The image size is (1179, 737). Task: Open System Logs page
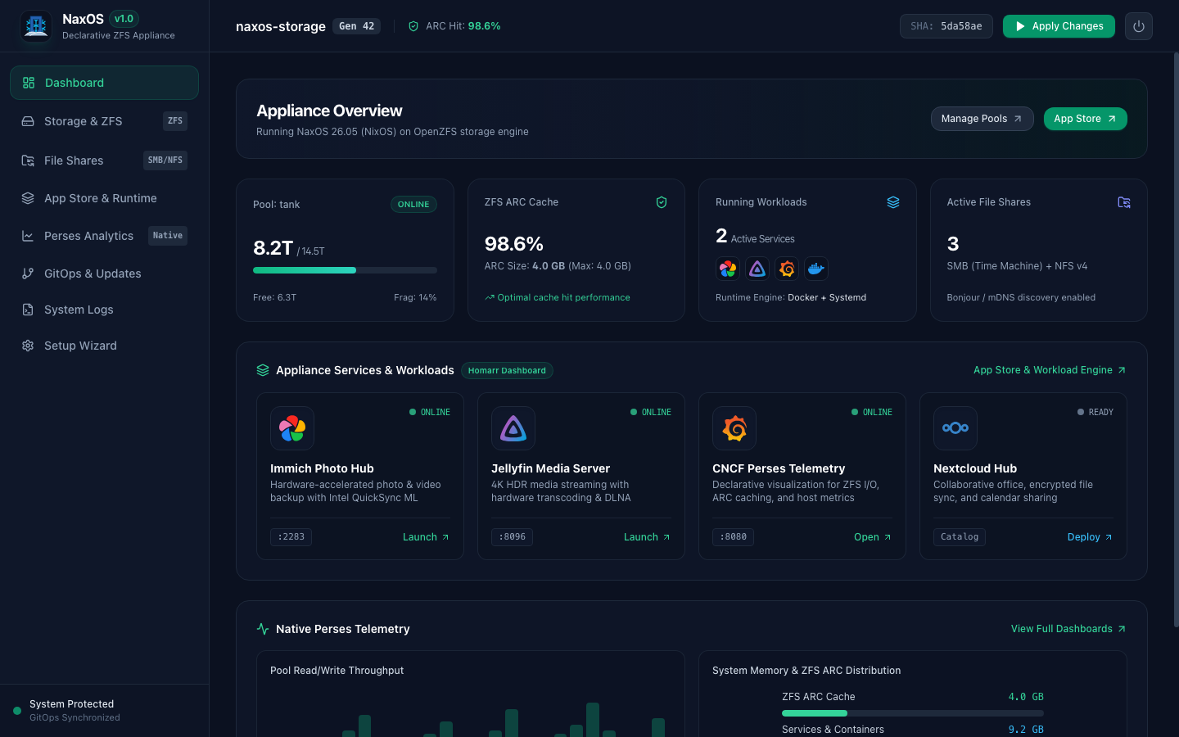(104, 310)
